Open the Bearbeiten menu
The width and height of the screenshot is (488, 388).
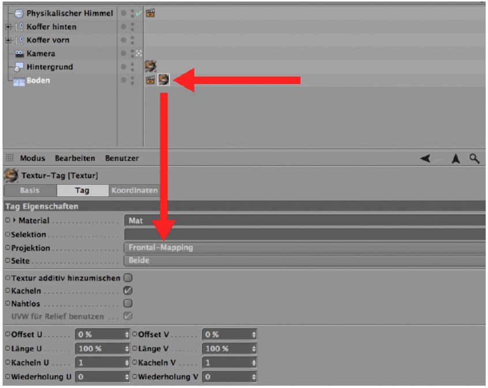tap(75, 158)
